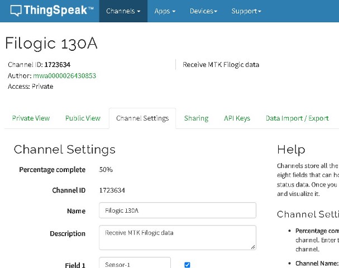The image size is (339, 268).
Task: Click the ThingSpeak logo icon
Action: pyautogui.click(x=17, y=11)
